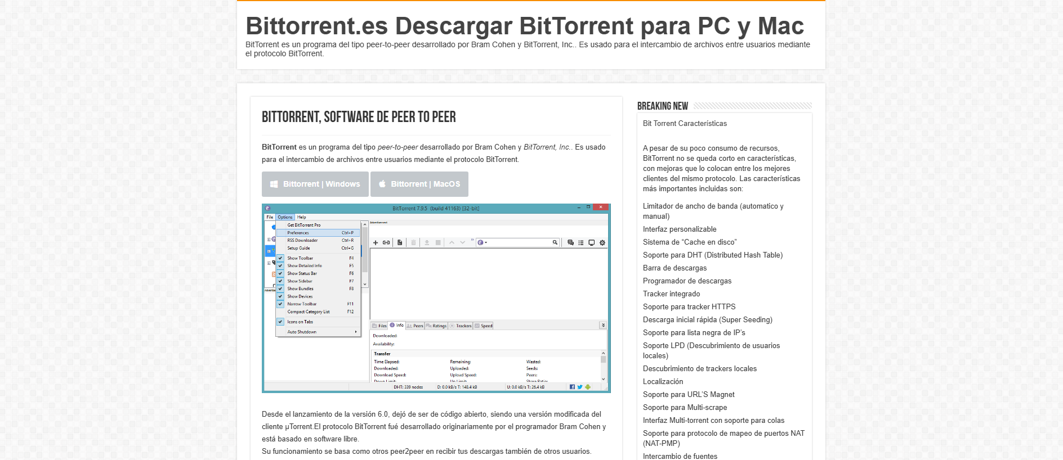
Task: Open the search engine globe dropdown
Action: tap(483, 242)
